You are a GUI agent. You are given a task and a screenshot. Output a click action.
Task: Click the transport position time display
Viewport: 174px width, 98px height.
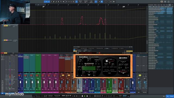66,96
